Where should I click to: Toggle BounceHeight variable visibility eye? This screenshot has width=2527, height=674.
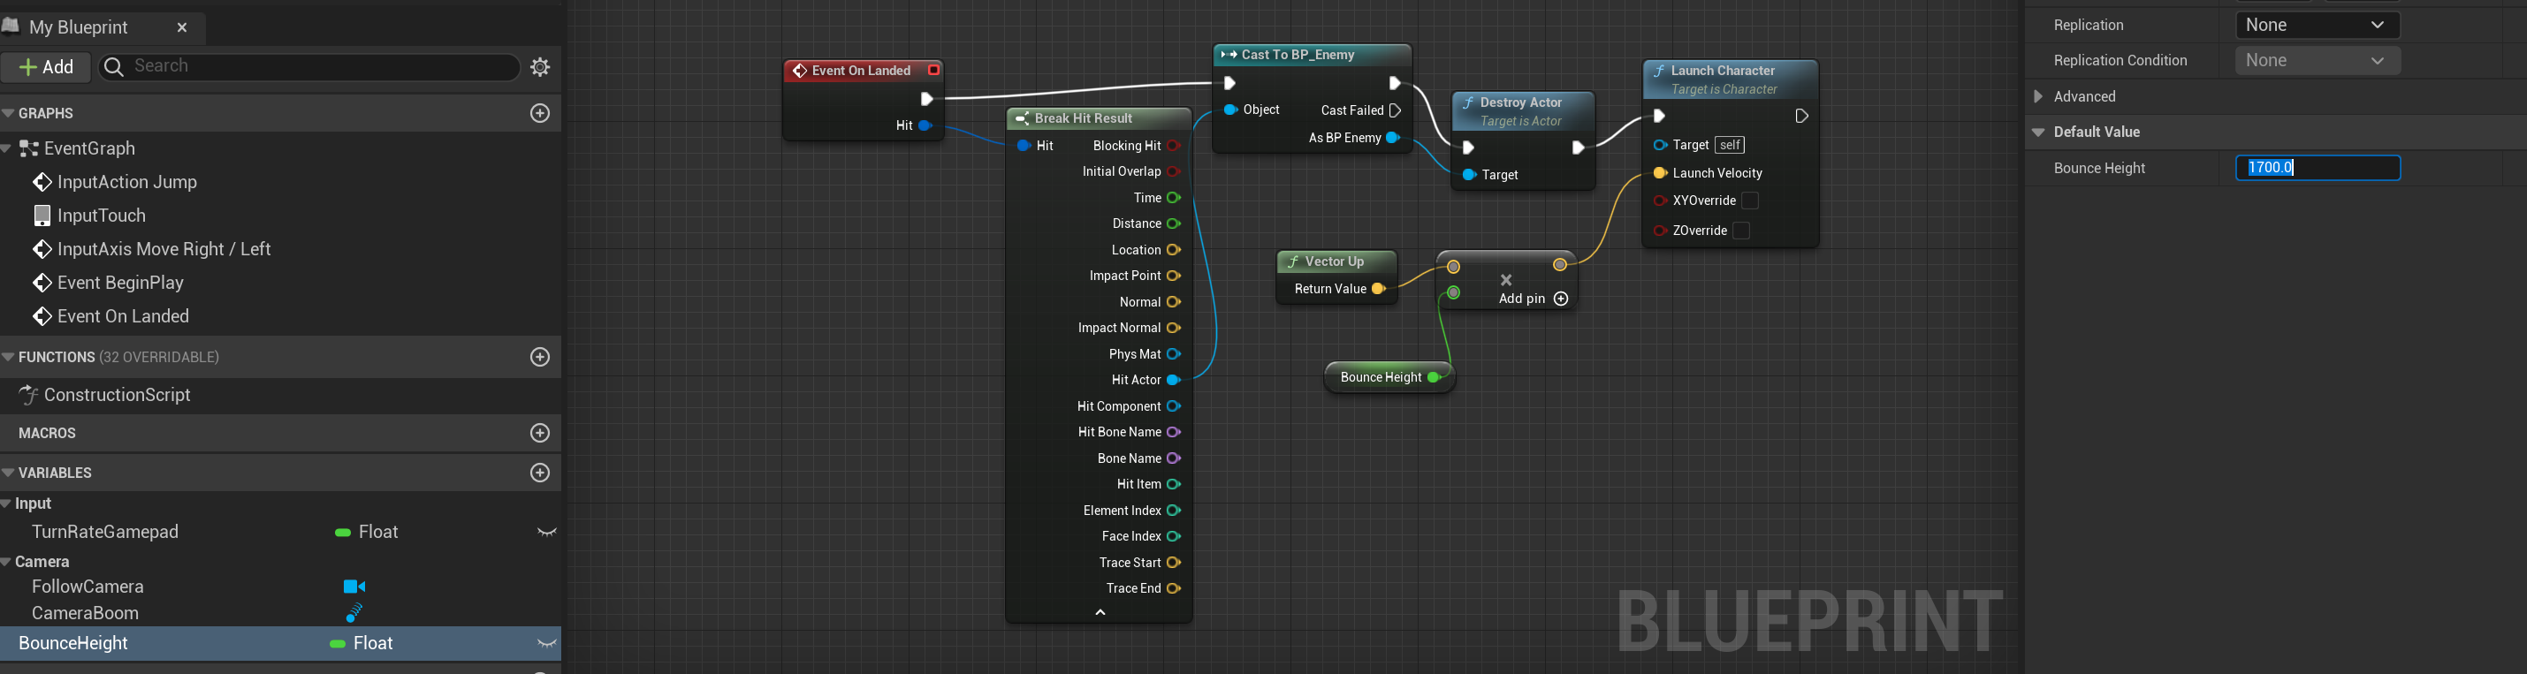click(546, 644)
